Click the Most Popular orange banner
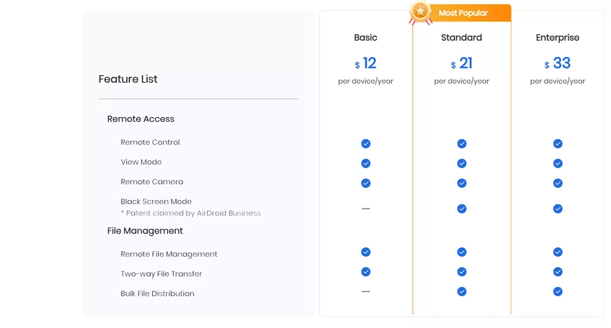This screenshot has height=328, width=611. [x=463, y=13]
